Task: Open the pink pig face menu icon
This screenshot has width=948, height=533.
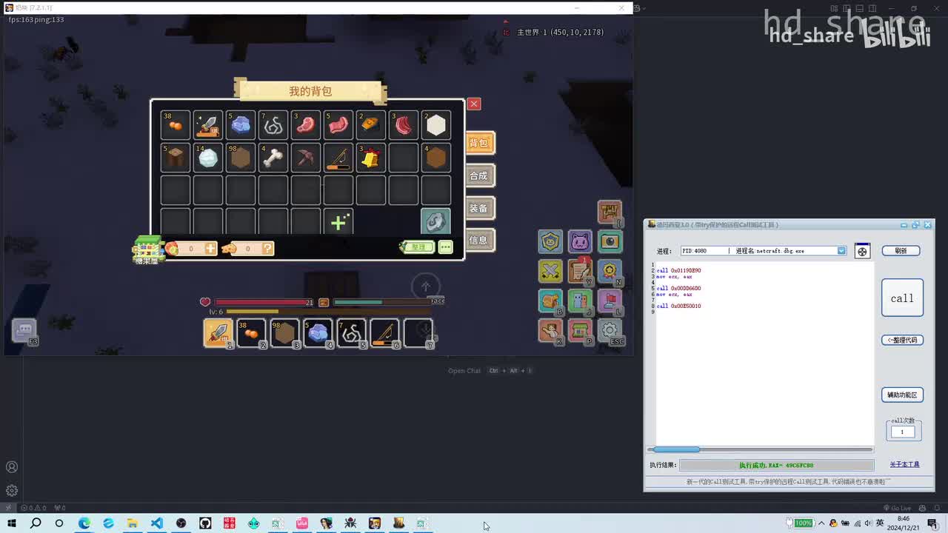Action: tap(580, 241)
